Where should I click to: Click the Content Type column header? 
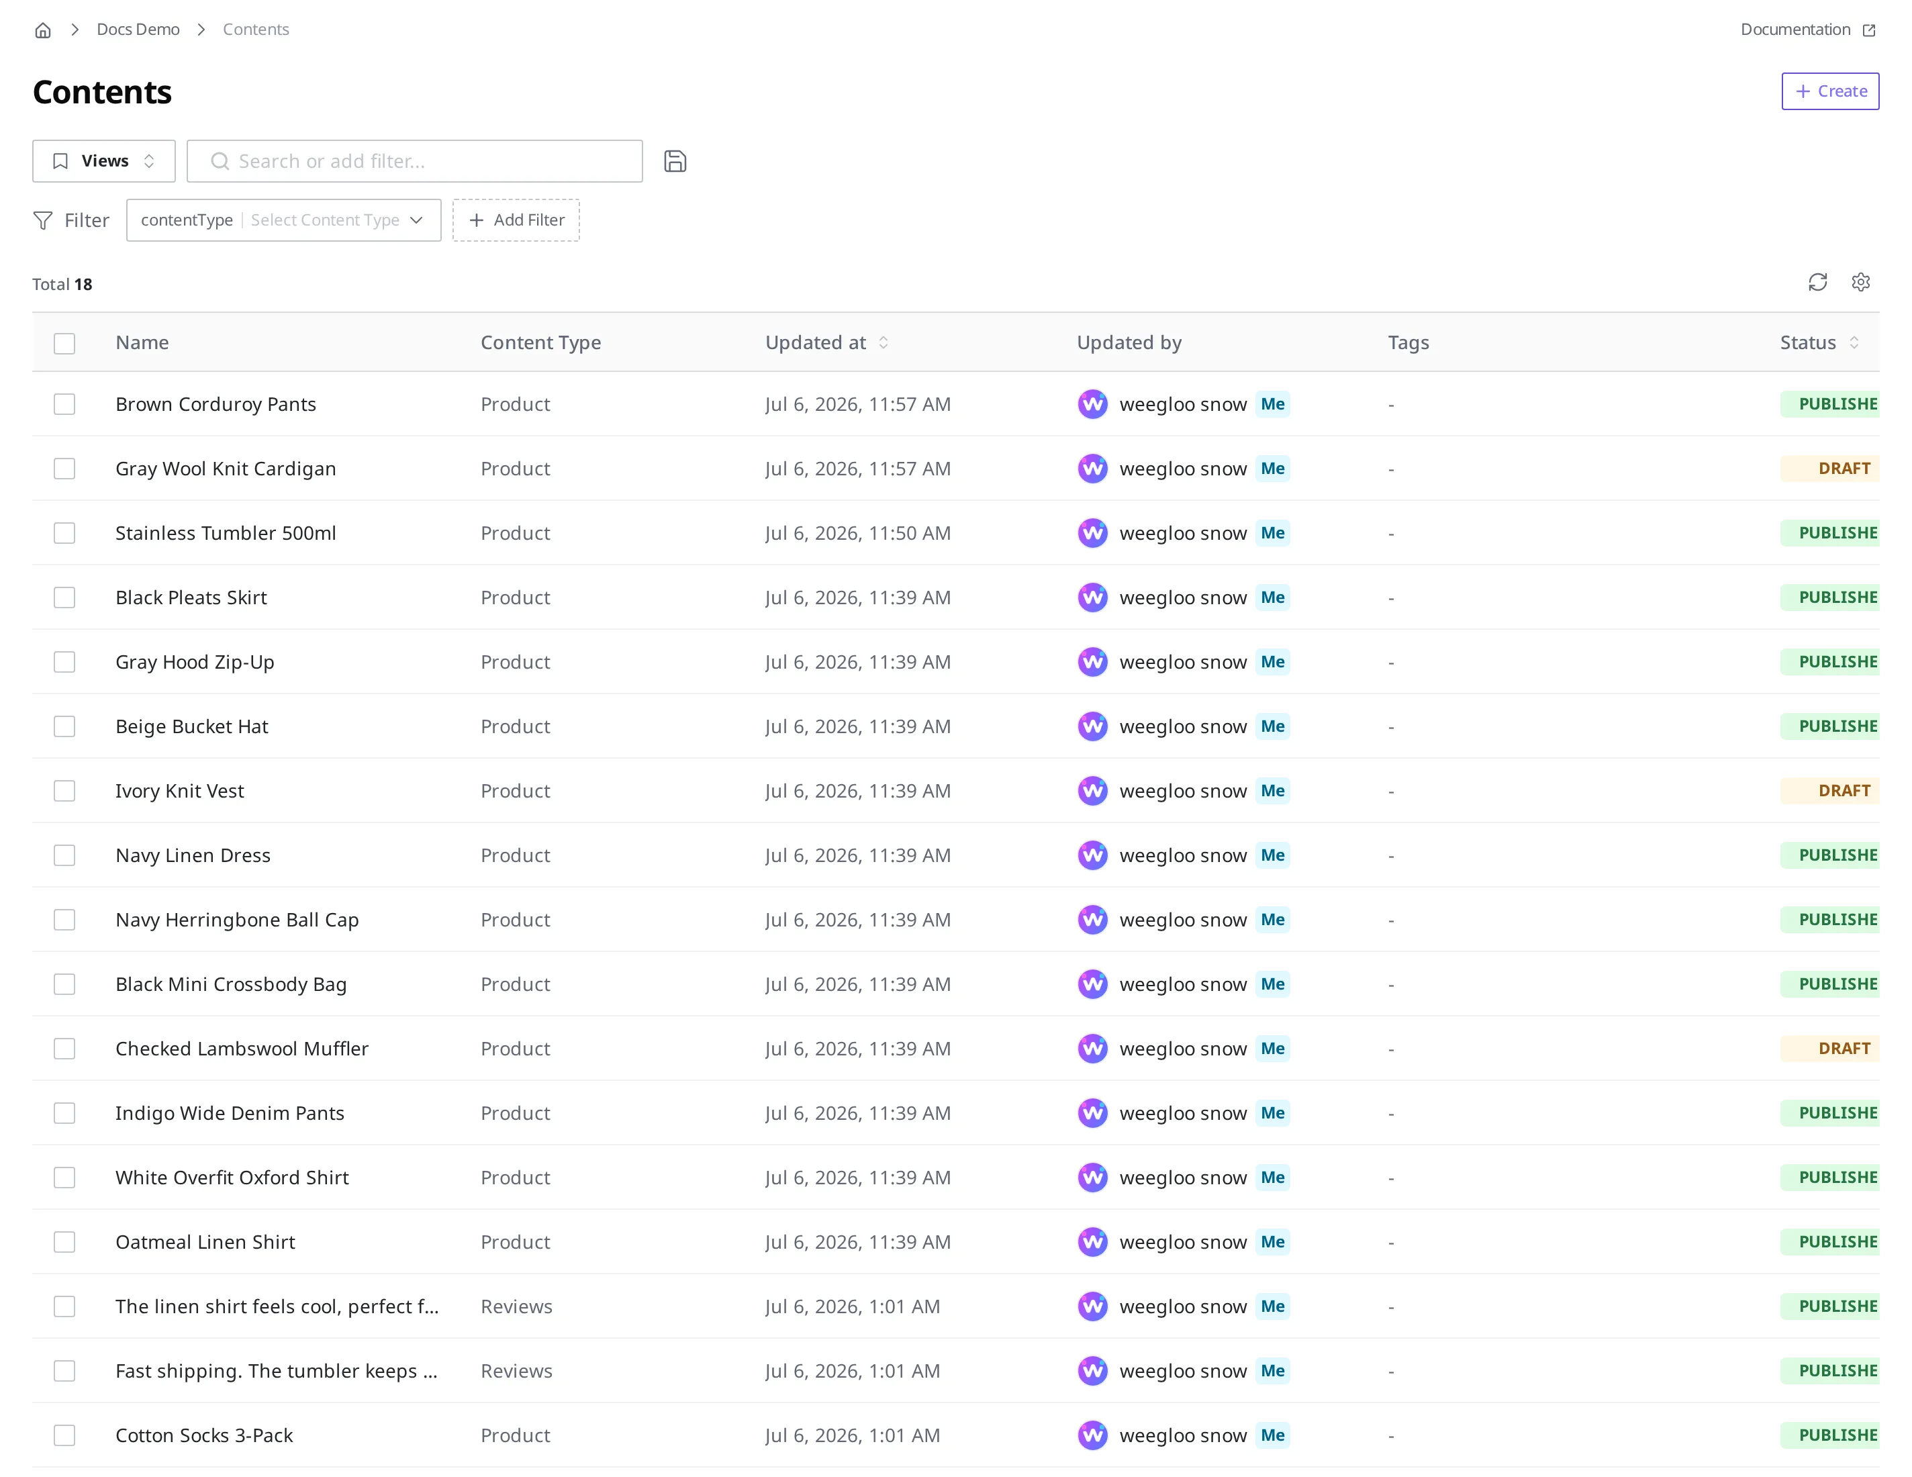point(541,343)
